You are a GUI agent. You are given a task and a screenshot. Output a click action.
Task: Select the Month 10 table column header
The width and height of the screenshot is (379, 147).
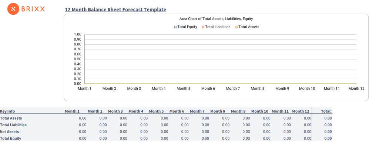259,111
